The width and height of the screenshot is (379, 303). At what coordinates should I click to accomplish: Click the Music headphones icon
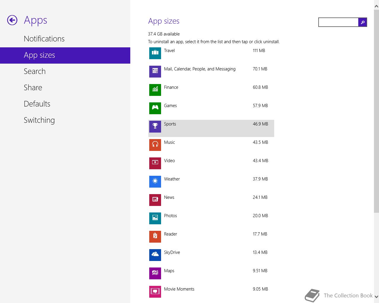click(x=155, y=145)
